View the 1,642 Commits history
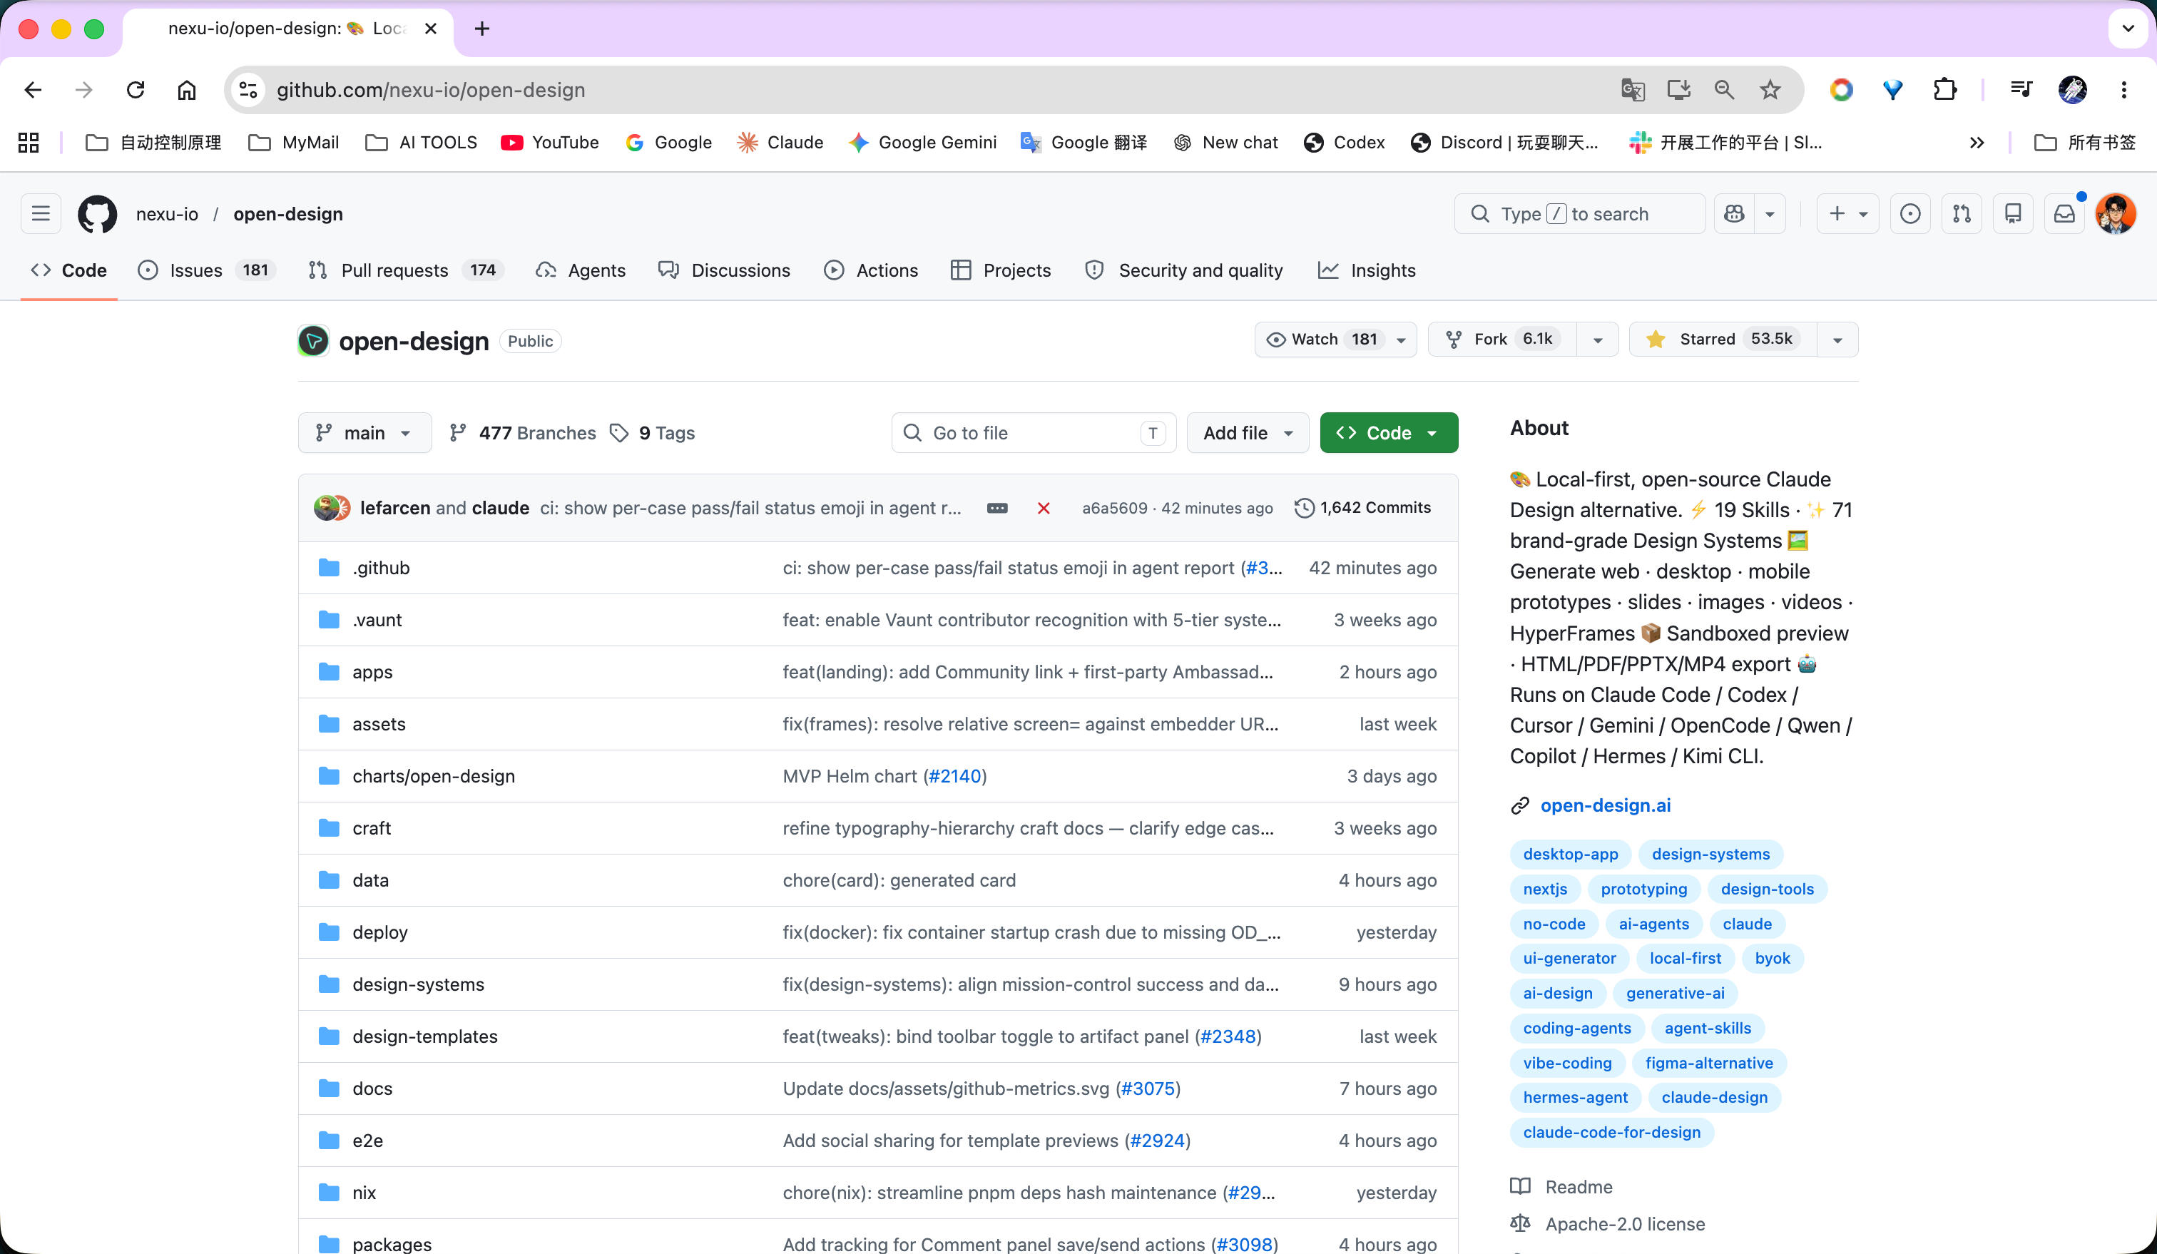2157x1254 pixels. click(x=1362, y=508)
